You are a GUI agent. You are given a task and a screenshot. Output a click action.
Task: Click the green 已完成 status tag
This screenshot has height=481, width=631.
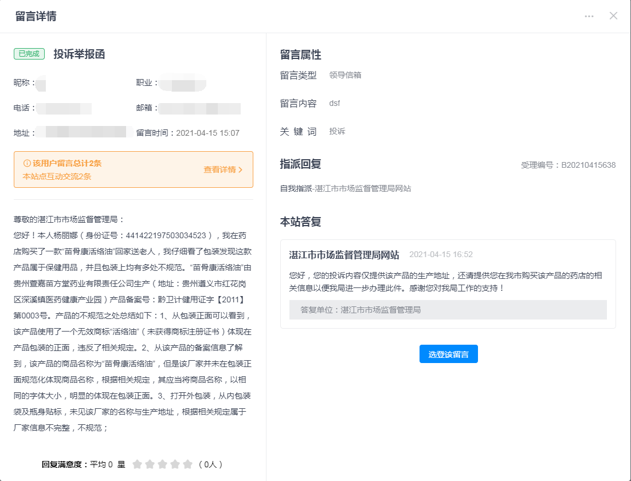click(29, 54)
